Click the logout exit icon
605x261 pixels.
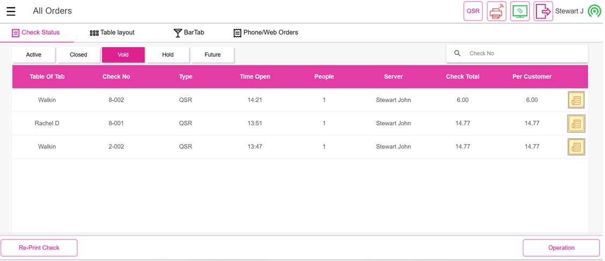pyautogui.click(x=543, y=11)
